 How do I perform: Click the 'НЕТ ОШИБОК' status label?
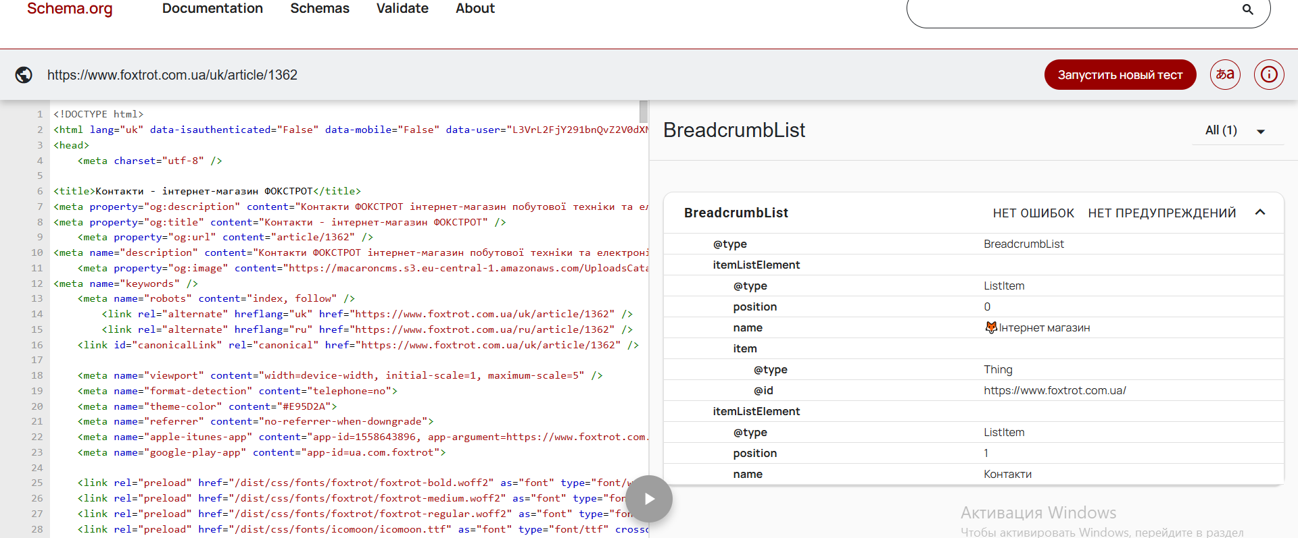1033,213
